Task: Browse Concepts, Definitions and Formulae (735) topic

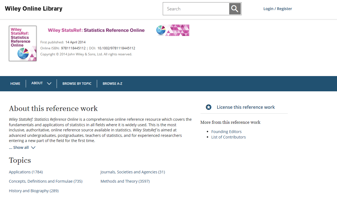Action: [x=46, y=181]
